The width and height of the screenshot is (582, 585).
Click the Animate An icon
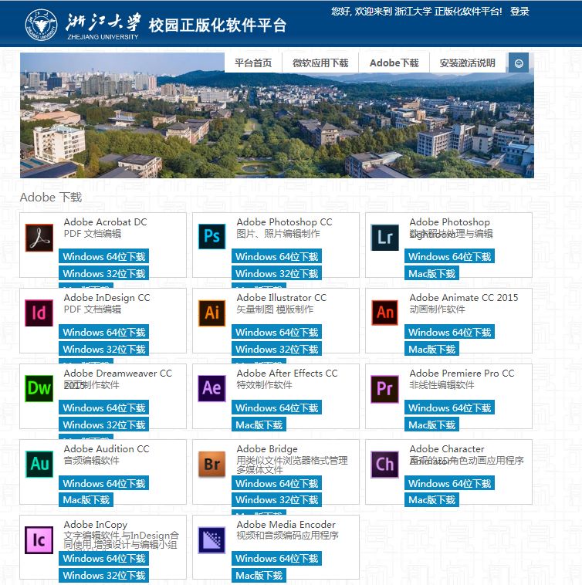tap(385, 313)
